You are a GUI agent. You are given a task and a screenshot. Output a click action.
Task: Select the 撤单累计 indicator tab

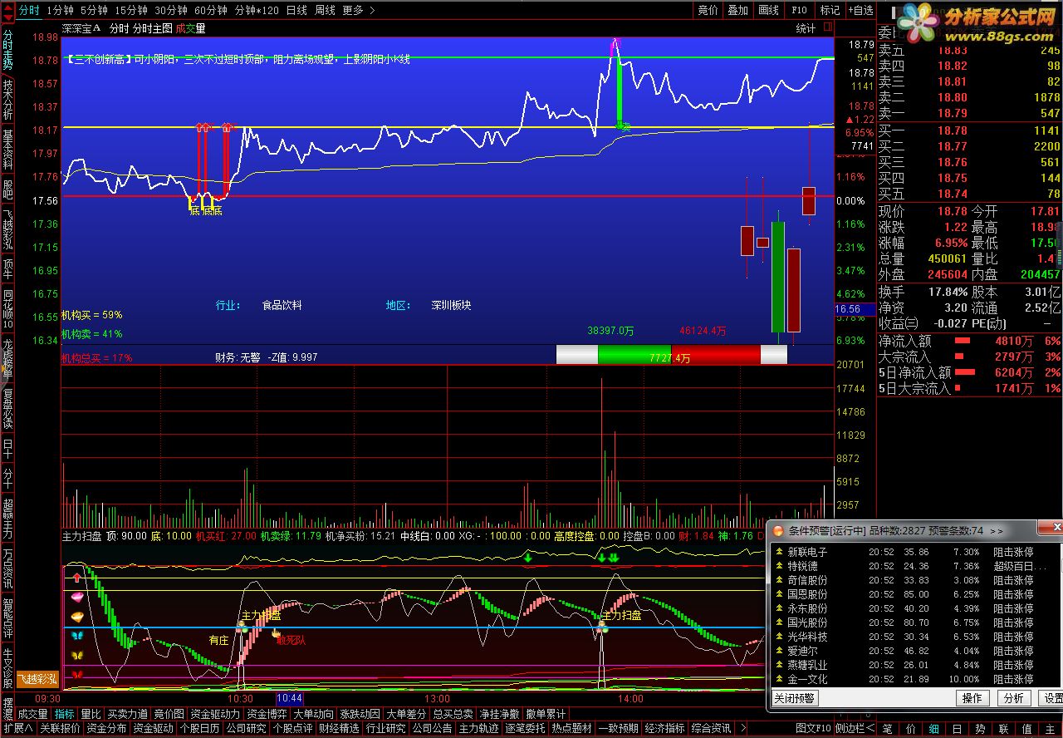[x=546, y=714]
